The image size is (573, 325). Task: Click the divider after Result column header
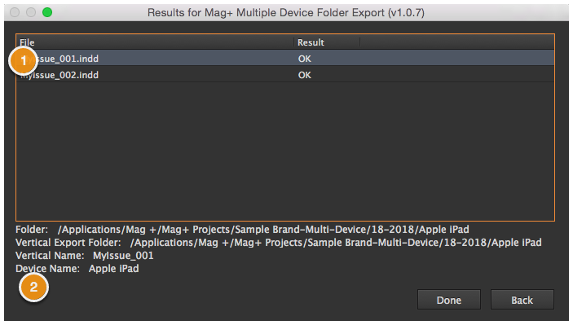(360, 42)
